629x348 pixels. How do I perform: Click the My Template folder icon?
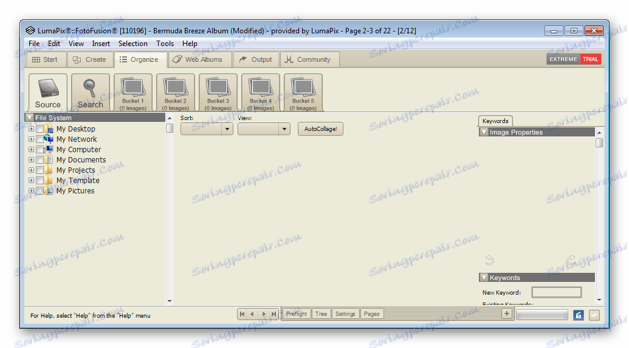pyautogui.click(x=49, y=181)
